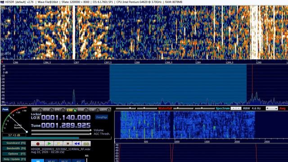Switch demodulation mode to AM

37,110
